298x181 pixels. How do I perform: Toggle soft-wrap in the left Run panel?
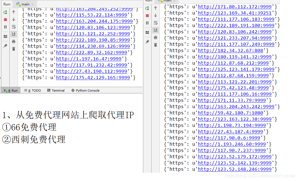click(x=14, y=27)
